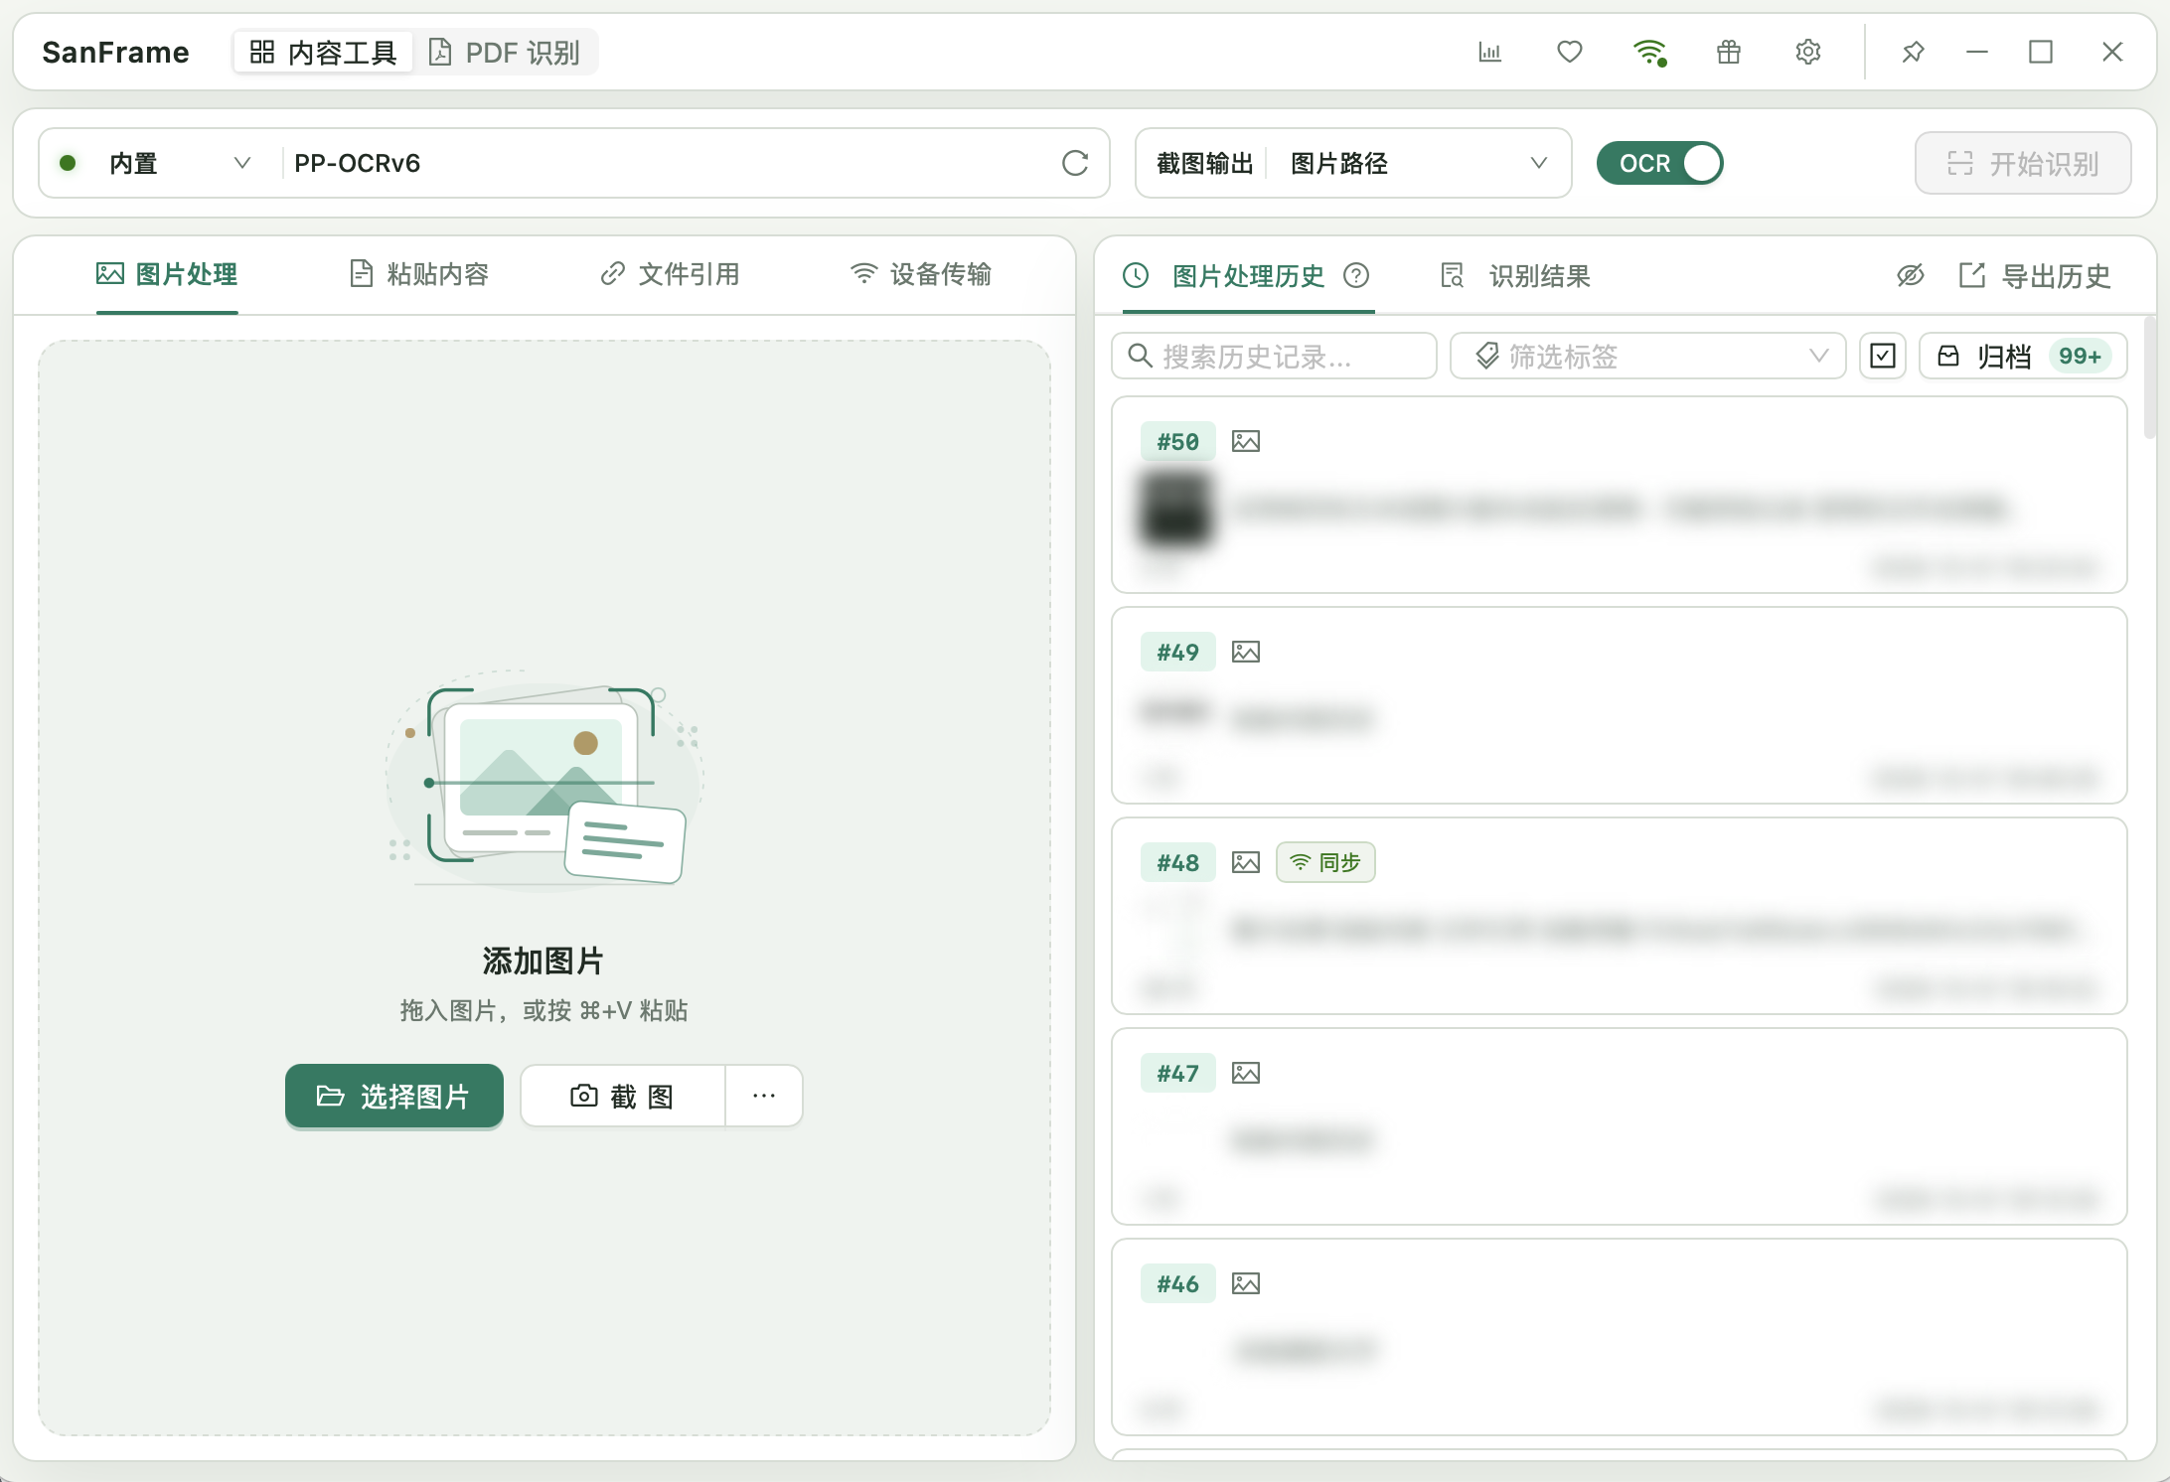Open the 识别结果 tab
The image size is (2170, 1482).
click(x=1515, y=275)
